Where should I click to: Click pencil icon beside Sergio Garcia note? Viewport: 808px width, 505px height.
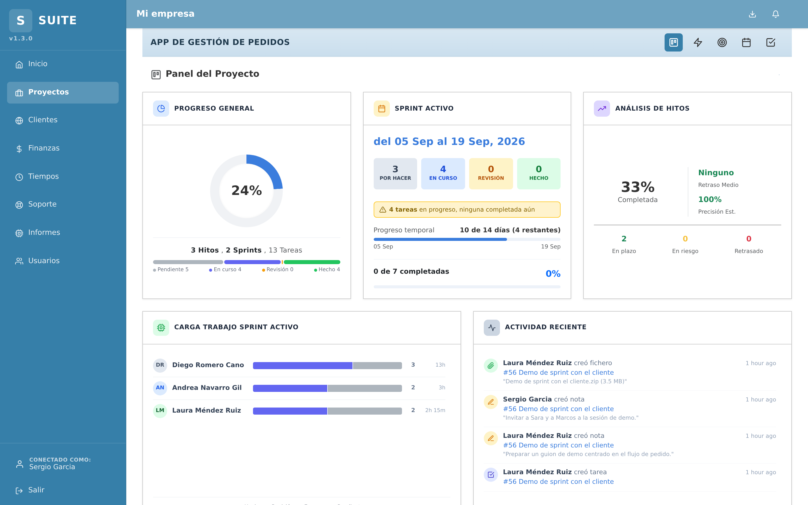coord(491,402)
